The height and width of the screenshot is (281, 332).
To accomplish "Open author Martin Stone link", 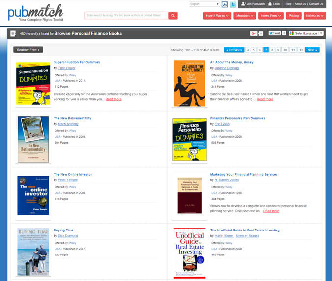I will click(x=224, y=236).
